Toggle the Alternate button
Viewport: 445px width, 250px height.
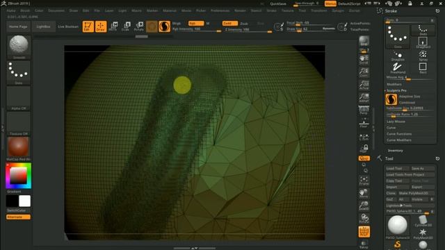pos(18,217)
